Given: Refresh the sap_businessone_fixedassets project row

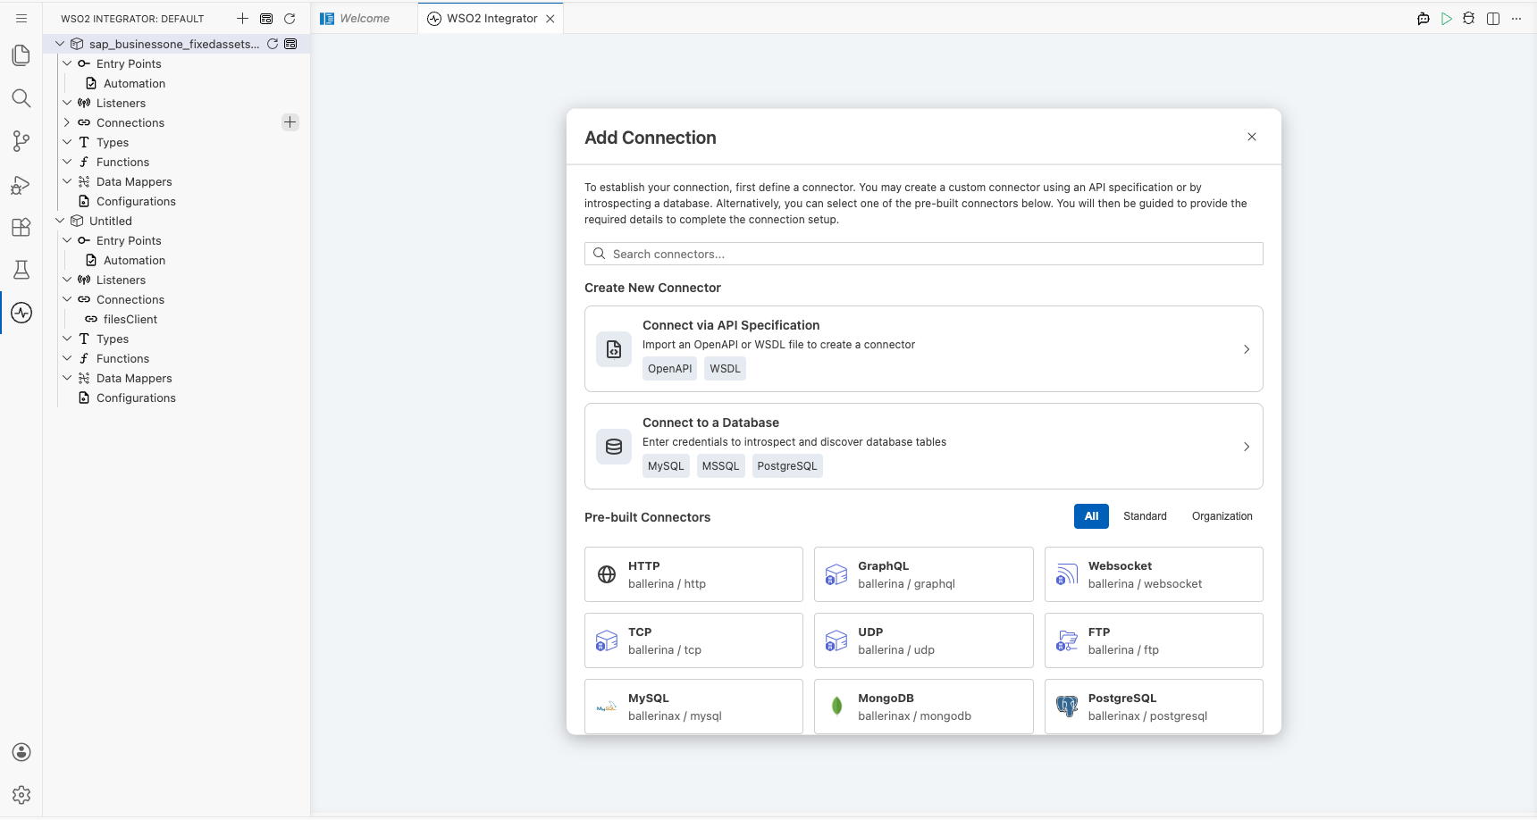Looking at the screenshot, I should [273, 44].
